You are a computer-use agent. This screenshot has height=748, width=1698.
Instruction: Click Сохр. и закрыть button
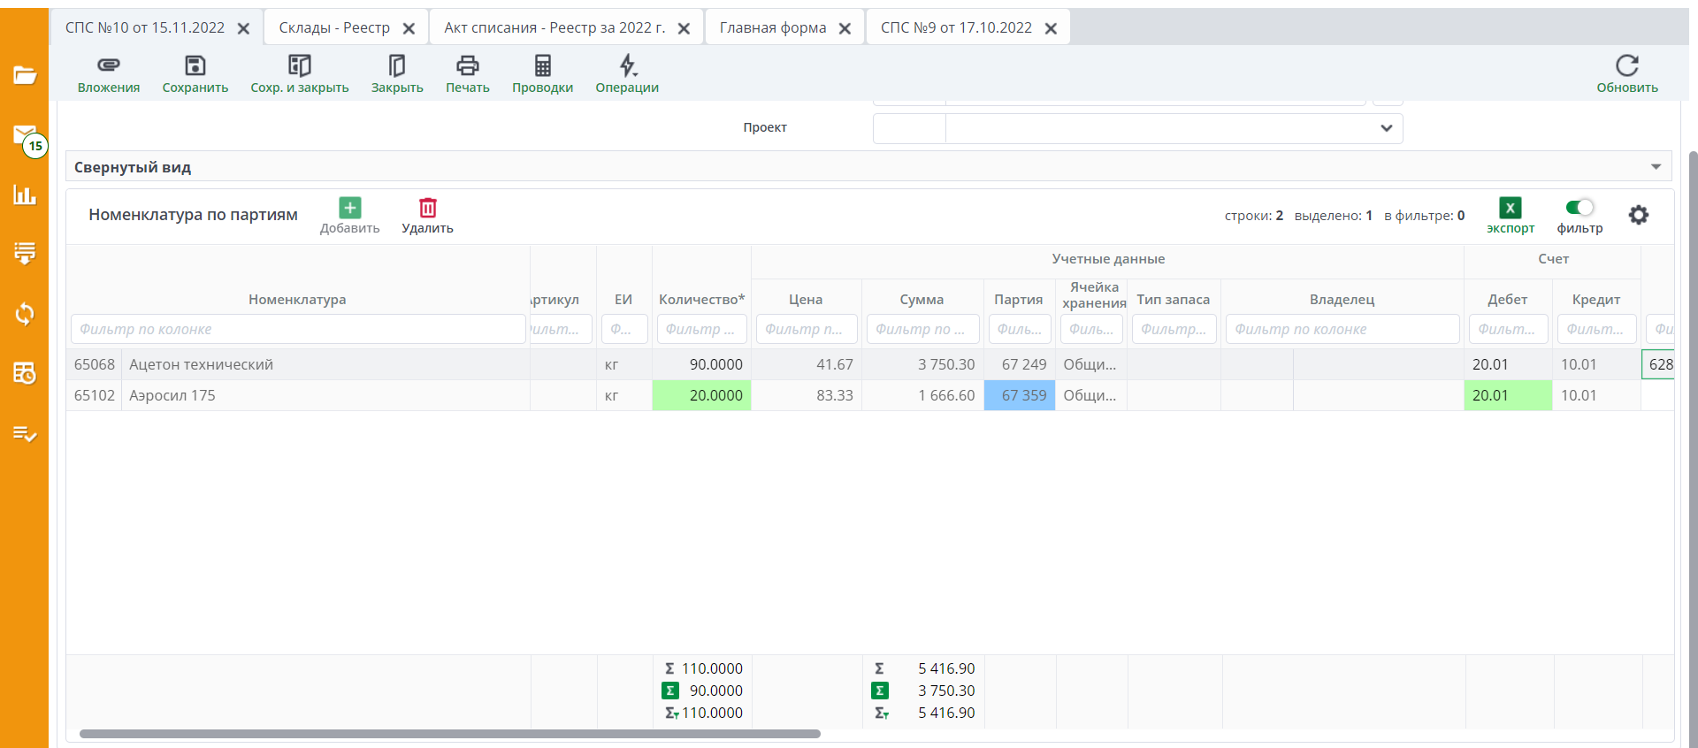tap(299, 66)
